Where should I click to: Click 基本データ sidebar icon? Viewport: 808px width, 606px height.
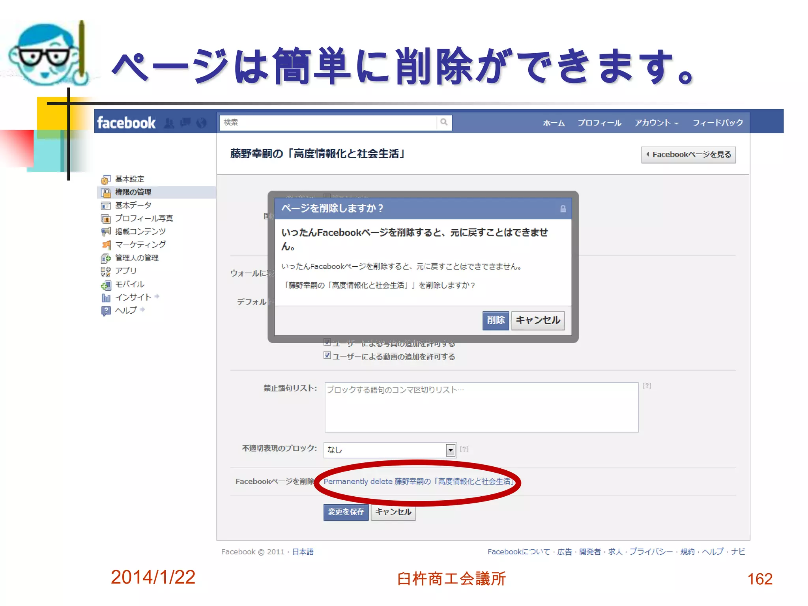tap(105, 206)
